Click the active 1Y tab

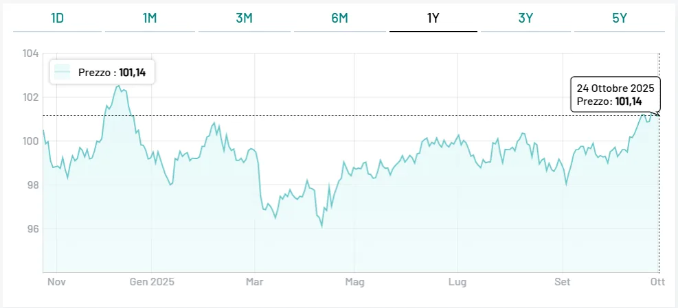[x=433, y=19]
